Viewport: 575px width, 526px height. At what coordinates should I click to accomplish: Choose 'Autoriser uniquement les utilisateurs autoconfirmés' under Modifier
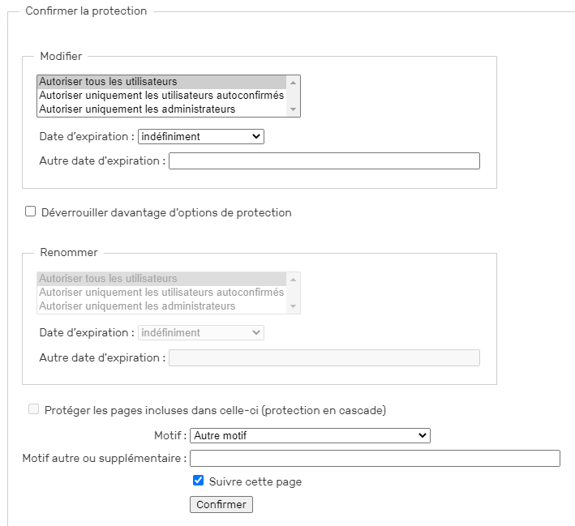(161, 96)
